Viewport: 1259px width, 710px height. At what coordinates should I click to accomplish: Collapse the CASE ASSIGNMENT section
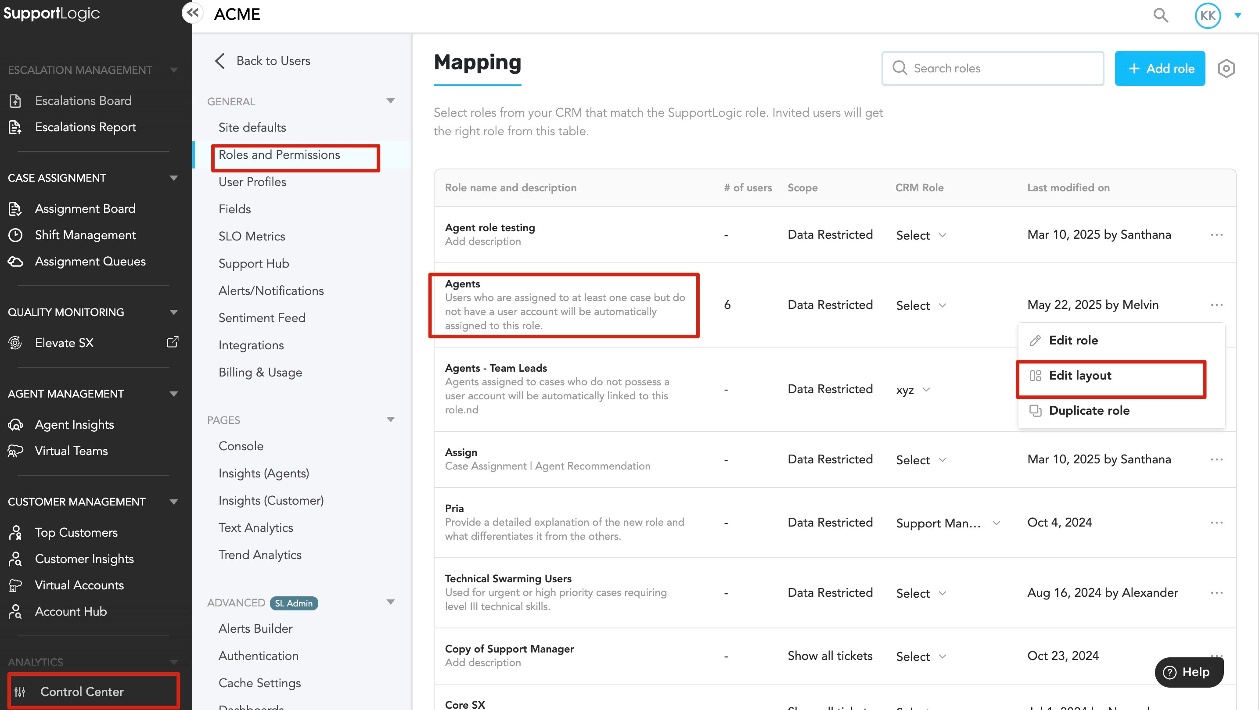click(x=173, y=178)
